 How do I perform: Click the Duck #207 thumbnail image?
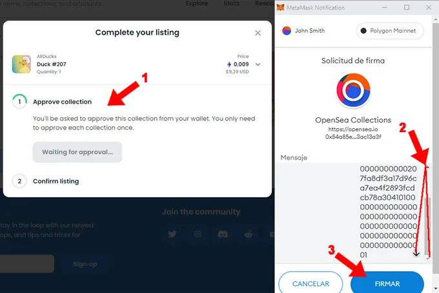click(21, 64)
